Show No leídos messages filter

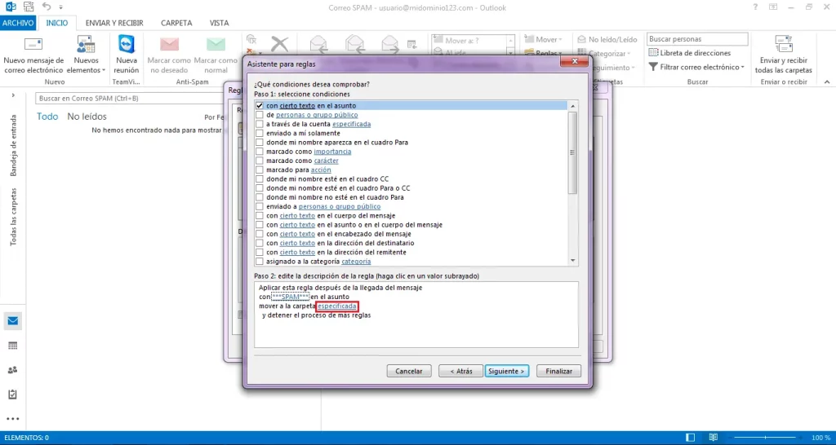87,117
